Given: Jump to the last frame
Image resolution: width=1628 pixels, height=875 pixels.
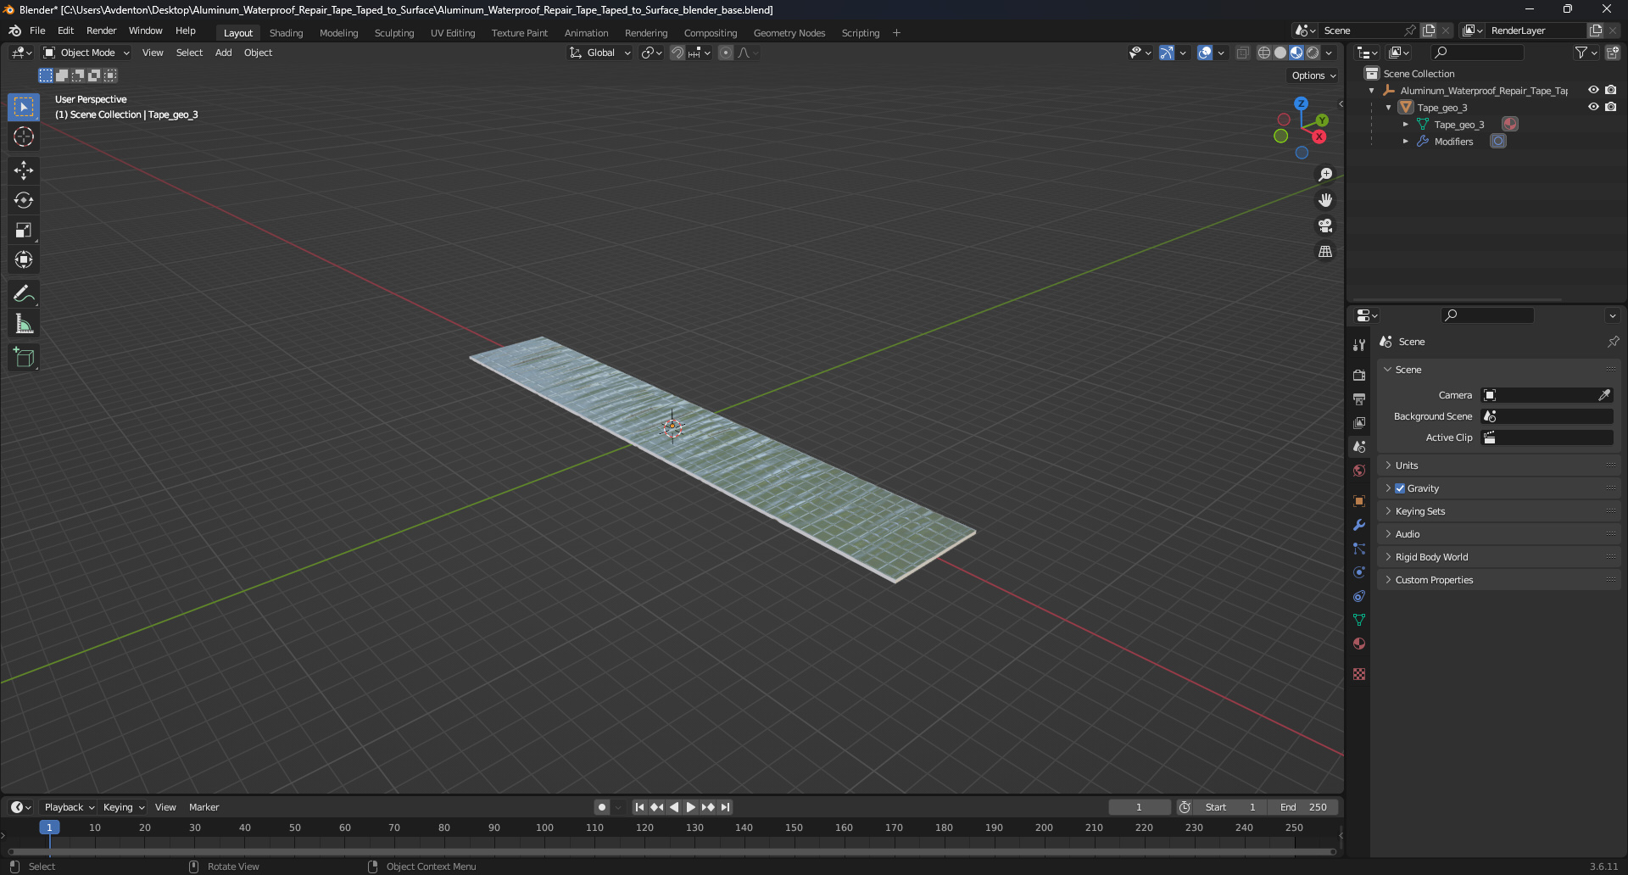Looking at the screenshot, I should pos(725,807).
